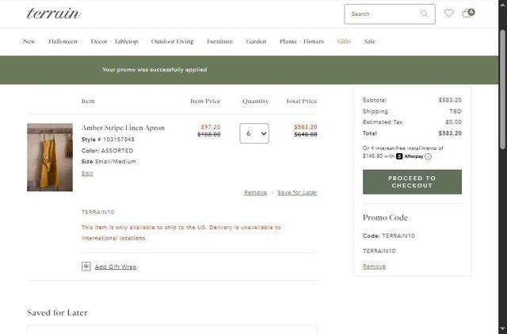Click the Color: ASSORTED text
The height and width of the screenshot is (334, 507).
click(108, 151)
